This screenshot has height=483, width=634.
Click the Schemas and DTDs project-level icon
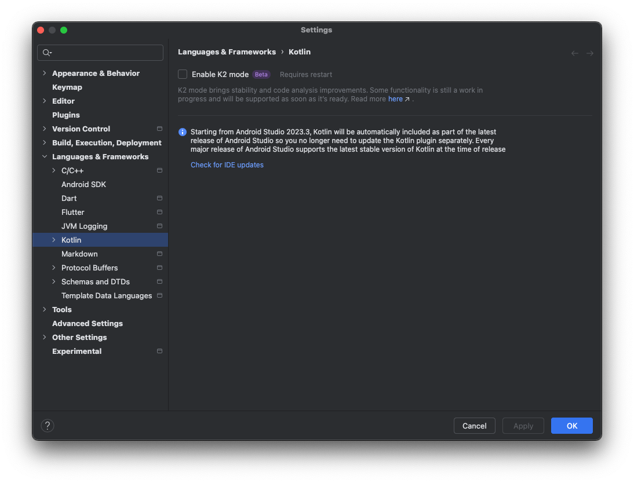pyautogui.click(x=160, y=281)
